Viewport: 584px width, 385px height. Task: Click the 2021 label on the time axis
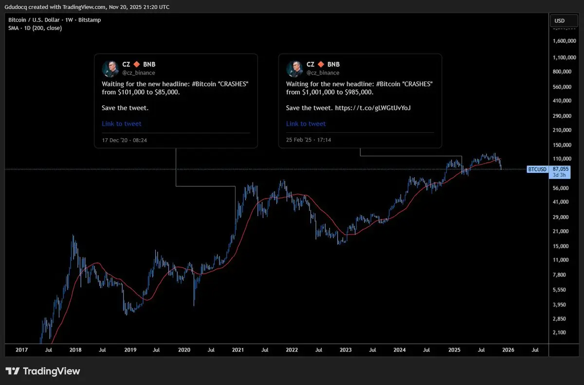tap(237, 349)
